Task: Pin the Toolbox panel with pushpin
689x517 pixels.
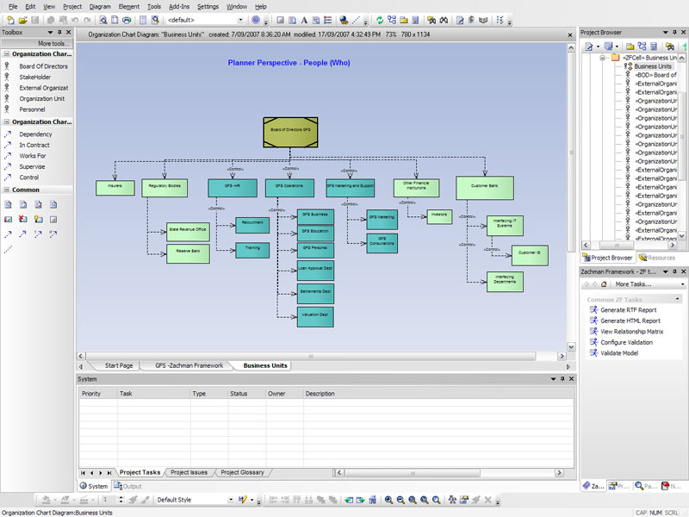Action: point(58,32)
